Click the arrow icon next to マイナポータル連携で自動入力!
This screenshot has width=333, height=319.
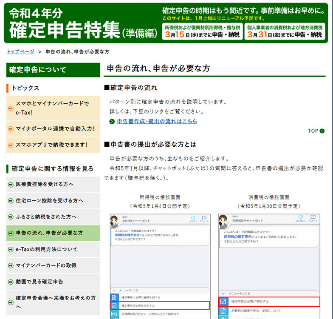(x=11, y=128)
